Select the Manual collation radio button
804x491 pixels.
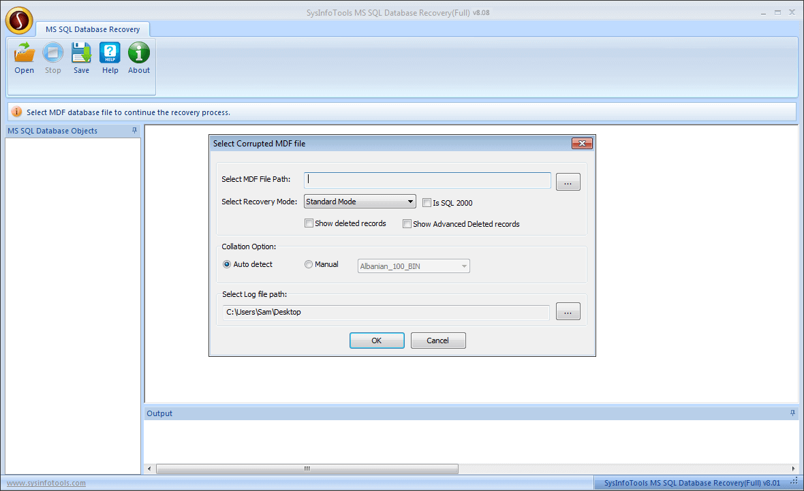pyautogui.click(x=309, y=264)
